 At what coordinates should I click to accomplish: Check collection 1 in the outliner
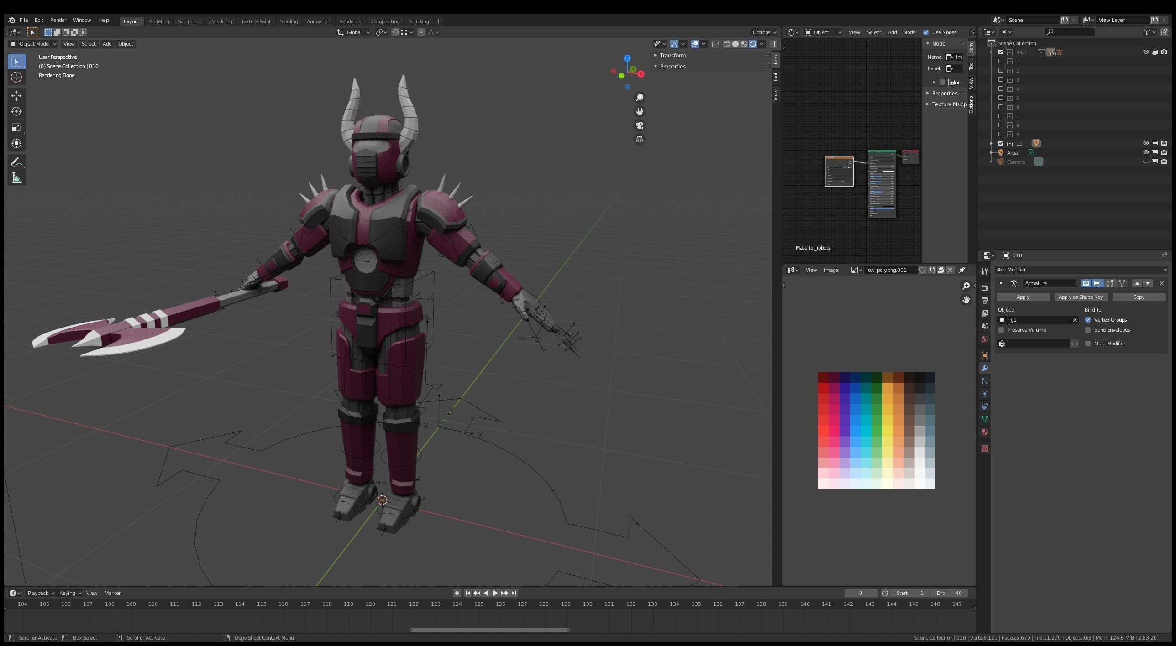(1001, 61)
